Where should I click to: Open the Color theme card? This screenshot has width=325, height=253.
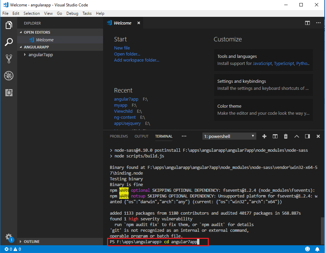click(x=263, y=110)
